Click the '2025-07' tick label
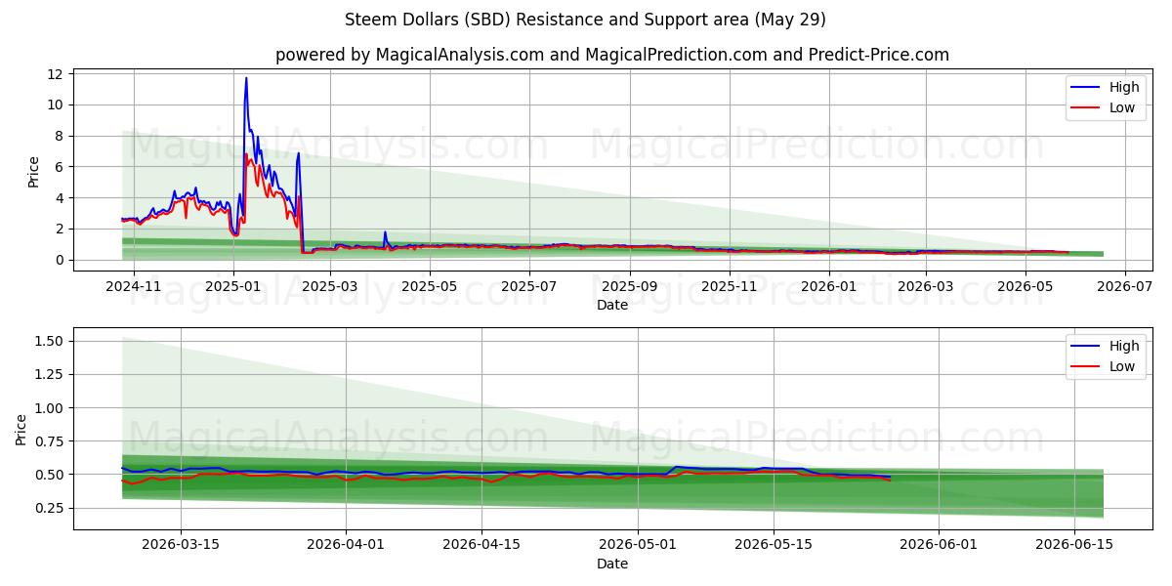Screen dimensions: 1172x586 [x=529, y=286]
